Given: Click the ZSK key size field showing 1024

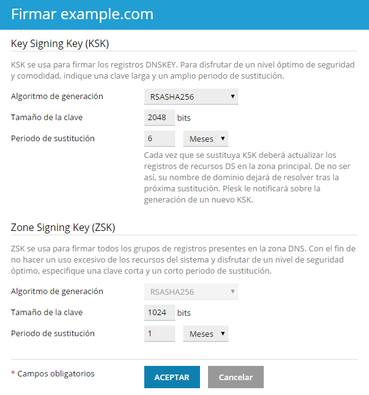Looking at the screenshot, I should click(x=160, y=313).
